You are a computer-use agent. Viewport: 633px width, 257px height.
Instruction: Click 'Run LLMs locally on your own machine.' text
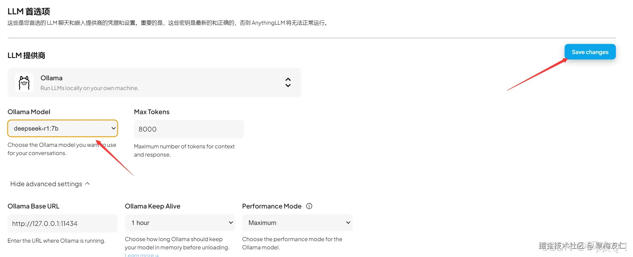[x=90, y=88]
